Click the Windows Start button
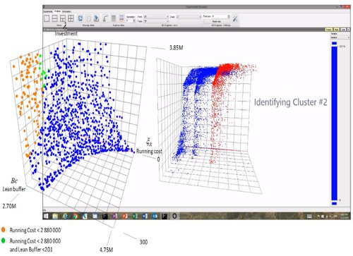This screenshot has height=256, width=353. pyautogui.click(x=46, y=216)
